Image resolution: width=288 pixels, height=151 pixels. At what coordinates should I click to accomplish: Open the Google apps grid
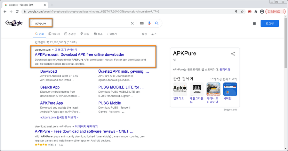(x=254, y=23)
